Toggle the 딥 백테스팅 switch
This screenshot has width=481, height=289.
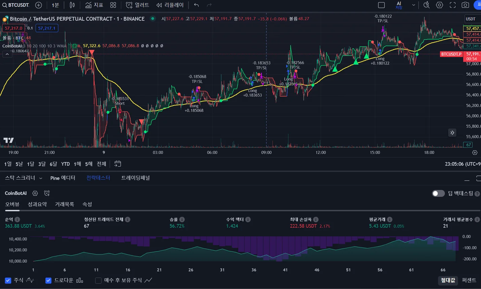pos(438,193)
